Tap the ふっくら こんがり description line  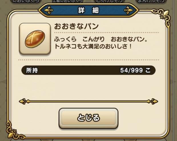[101, 39]
